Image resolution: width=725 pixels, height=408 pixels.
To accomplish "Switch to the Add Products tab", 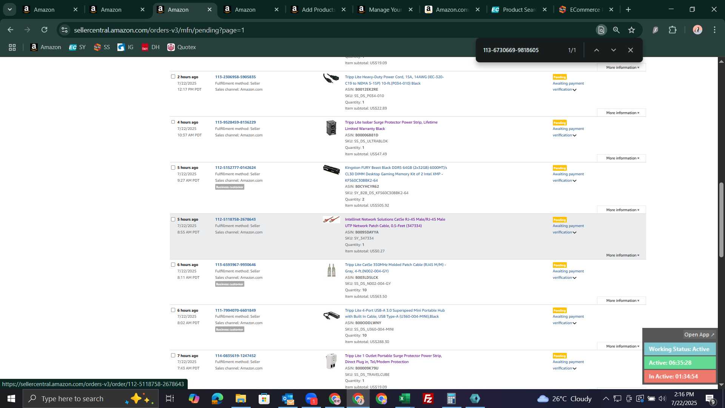I will pyautogui.click(x=318, y=9).
